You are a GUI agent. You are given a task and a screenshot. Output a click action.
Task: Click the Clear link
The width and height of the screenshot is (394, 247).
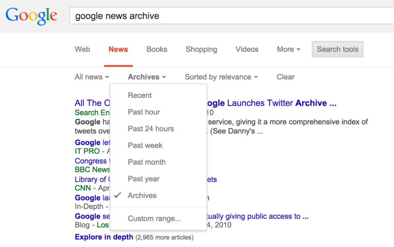pos(285,77)
